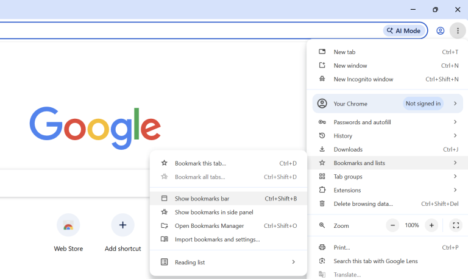Toggle fullscreen mode from Zoom row
468x279 pixels.
456,225
